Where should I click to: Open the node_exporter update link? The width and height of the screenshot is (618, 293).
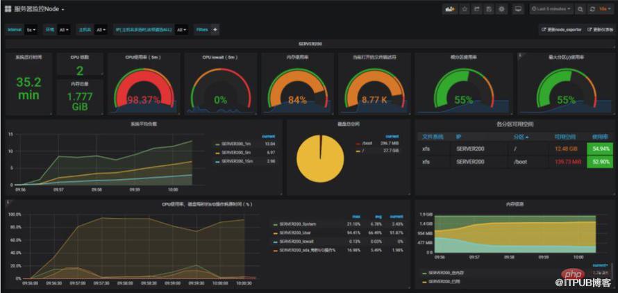coord(562,30)
